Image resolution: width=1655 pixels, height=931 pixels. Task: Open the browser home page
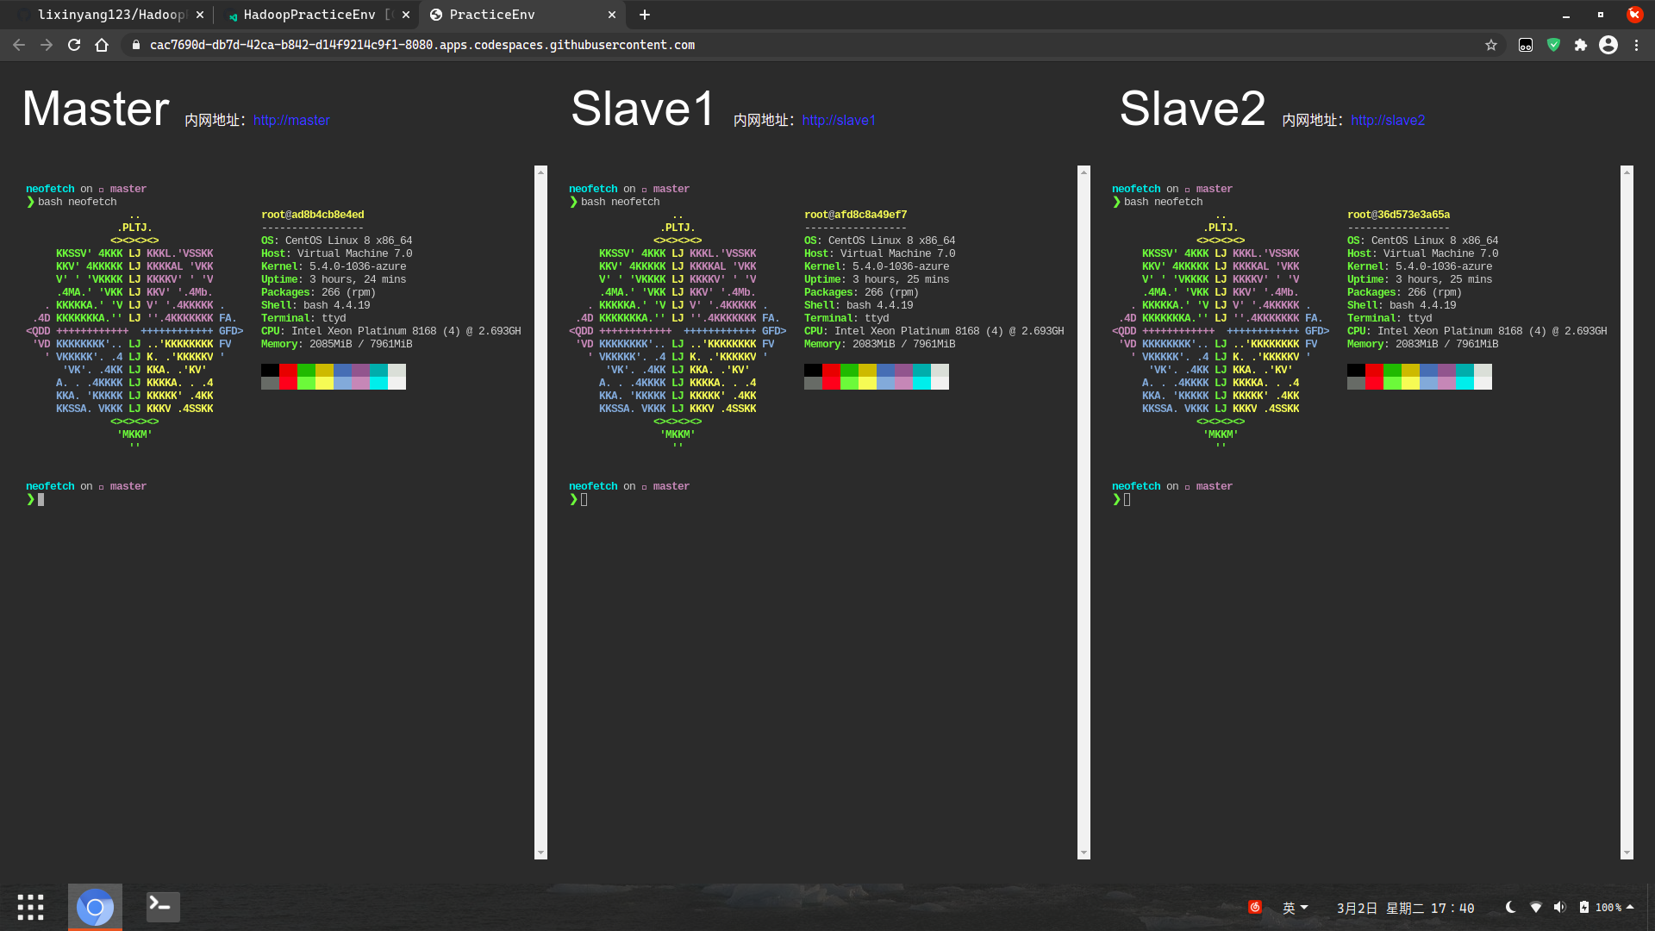coord(102,45)
